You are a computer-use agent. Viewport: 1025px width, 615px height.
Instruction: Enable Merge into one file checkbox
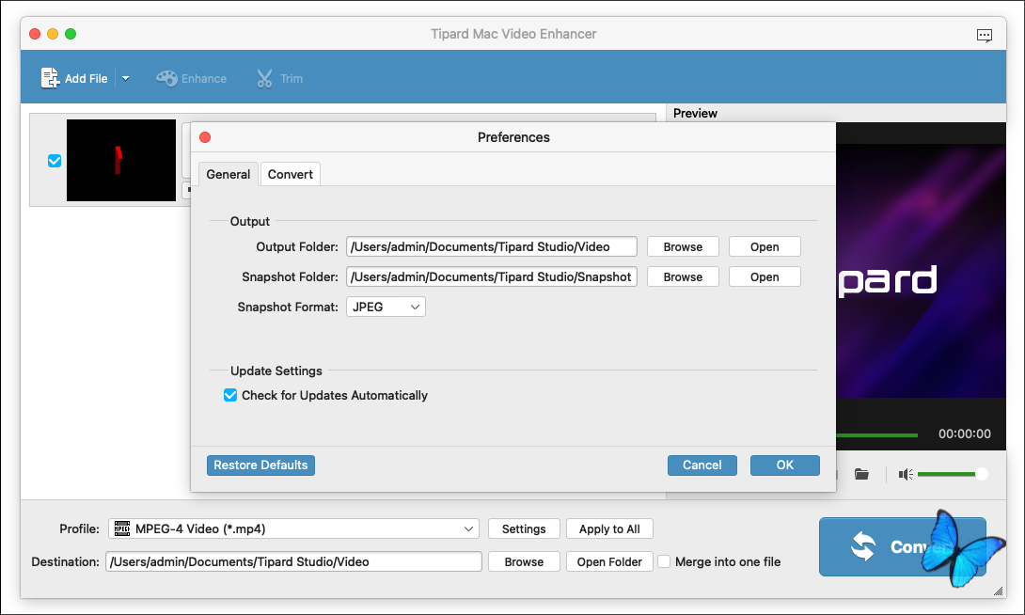tap(664, 561)
